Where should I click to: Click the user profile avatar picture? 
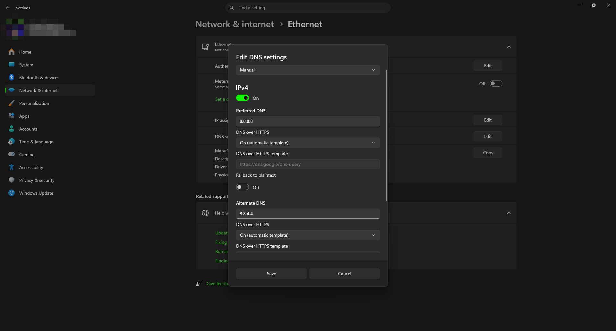point(15,29)
